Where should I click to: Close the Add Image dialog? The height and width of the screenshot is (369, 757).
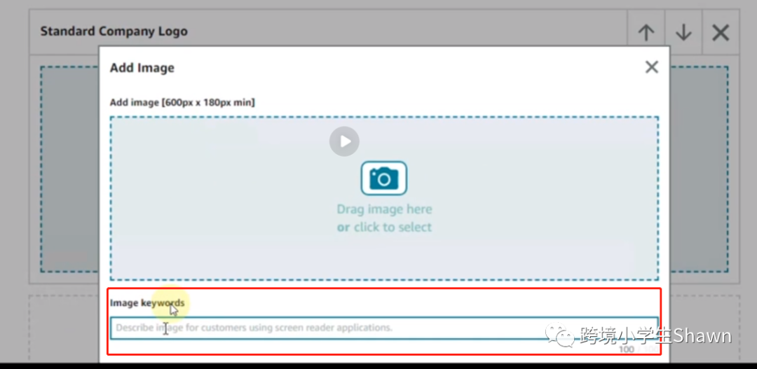(652, 67)
